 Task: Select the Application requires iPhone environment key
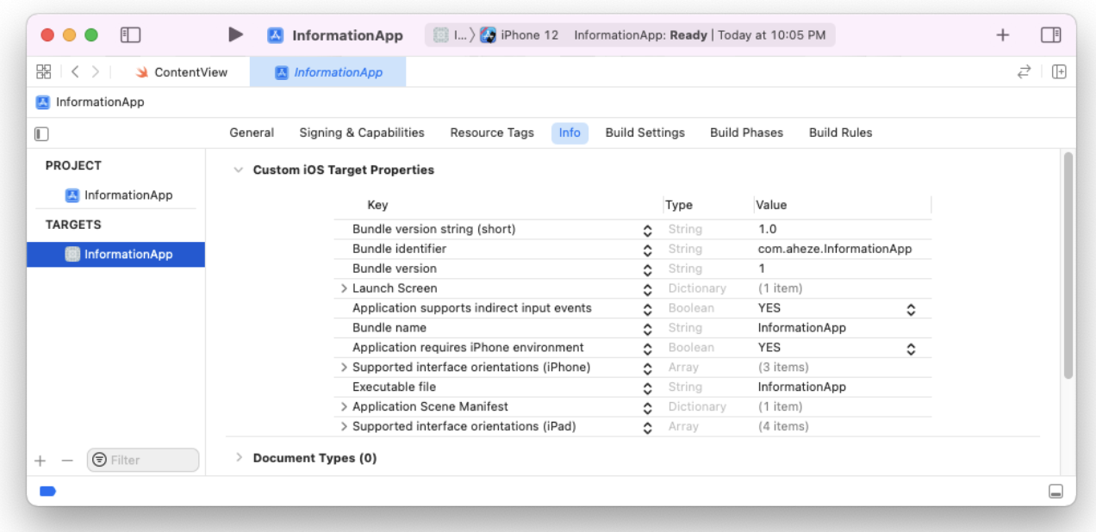(468, 348)
